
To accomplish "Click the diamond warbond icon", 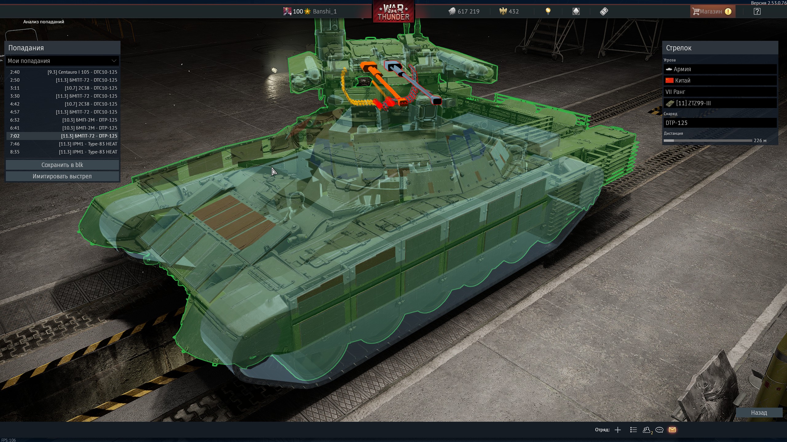I will pyautogui.click(x=576, y=11).
